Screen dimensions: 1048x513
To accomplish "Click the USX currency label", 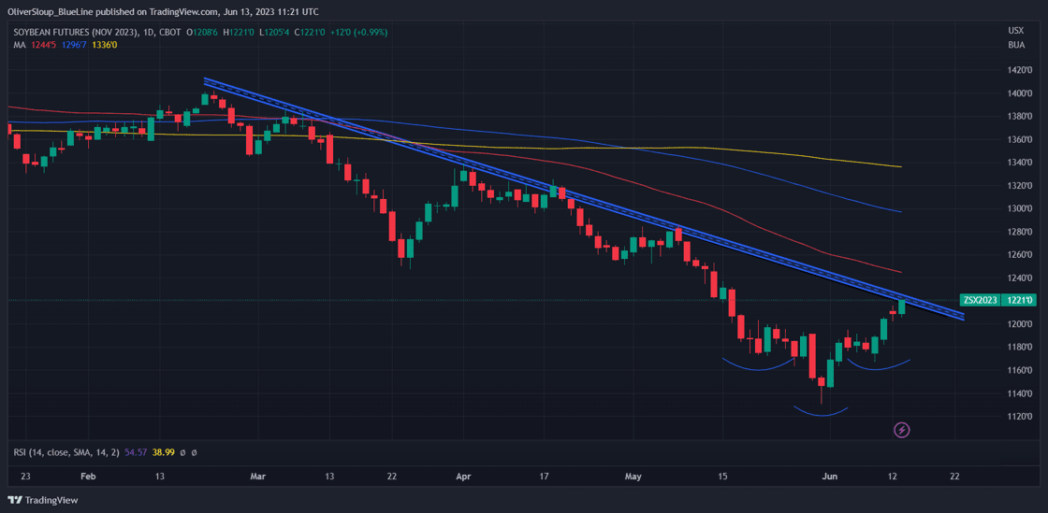I will [1016, 32].
